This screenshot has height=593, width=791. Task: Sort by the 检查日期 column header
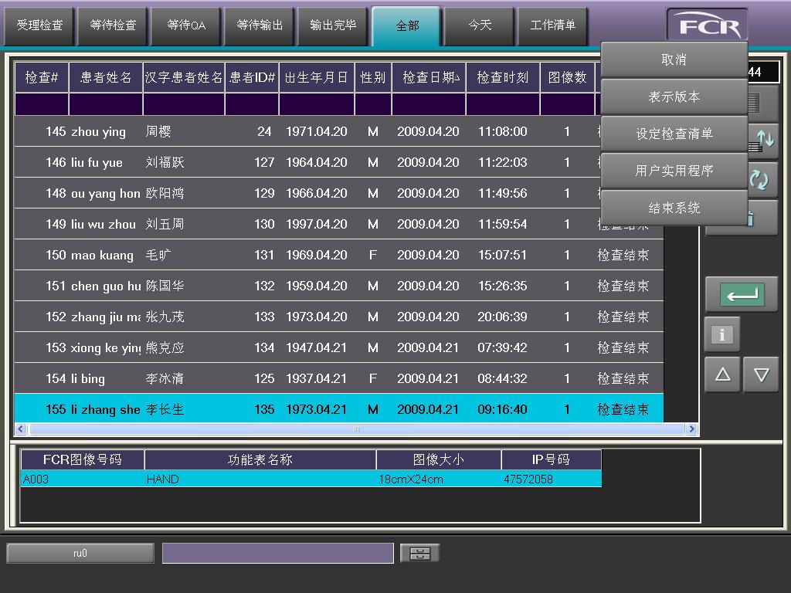429,78
